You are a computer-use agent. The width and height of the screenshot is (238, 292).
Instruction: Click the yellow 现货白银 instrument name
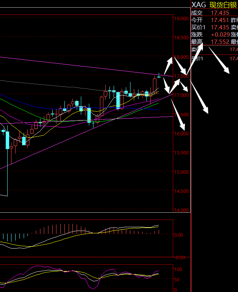tap(223, 5)
